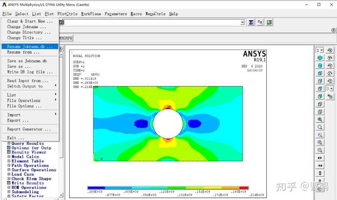Expand the Path Operations tree node
Viewport: 337px width, 200px height.
pyautogui.click(x=9, y=165)
